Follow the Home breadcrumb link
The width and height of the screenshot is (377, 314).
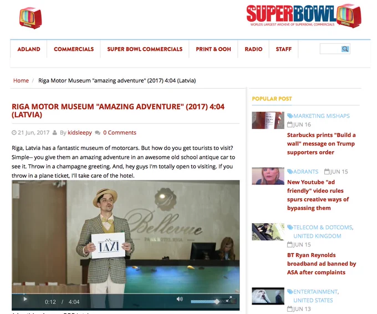point(21,80)
